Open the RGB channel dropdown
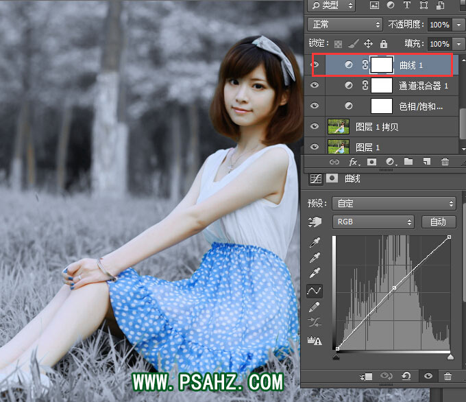 [x=373, y=222]
